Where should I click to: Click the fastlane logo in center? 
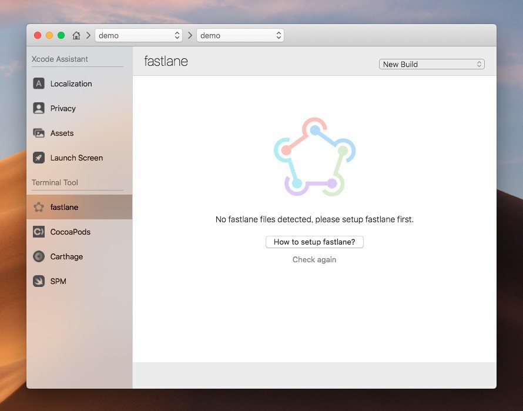pyautogui.click(x=314, y=157)
